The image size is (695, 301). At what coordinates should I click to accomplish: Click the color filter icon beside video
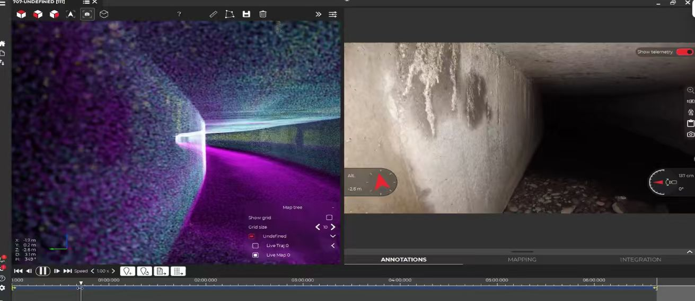[690, 112]
